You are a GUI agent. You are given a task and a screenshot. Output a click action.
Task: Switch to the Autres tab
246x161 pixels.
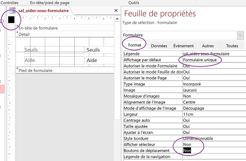pyautogui.click(x=208, y=46)
